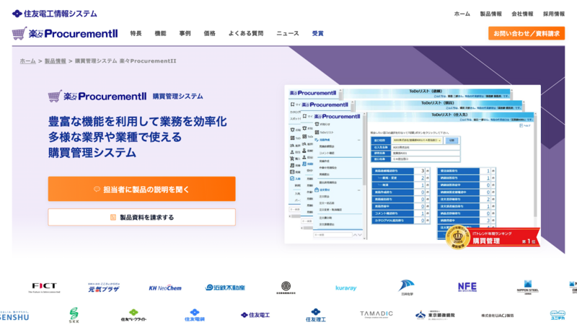Open the 製品情報 top navigation link
The height and width of the screenshot is (325, 577).
click(x=490, y=14)
